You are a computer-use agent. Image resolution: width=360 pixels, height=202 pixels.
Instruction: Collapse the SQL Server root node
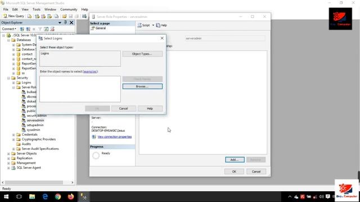[4, 35]
